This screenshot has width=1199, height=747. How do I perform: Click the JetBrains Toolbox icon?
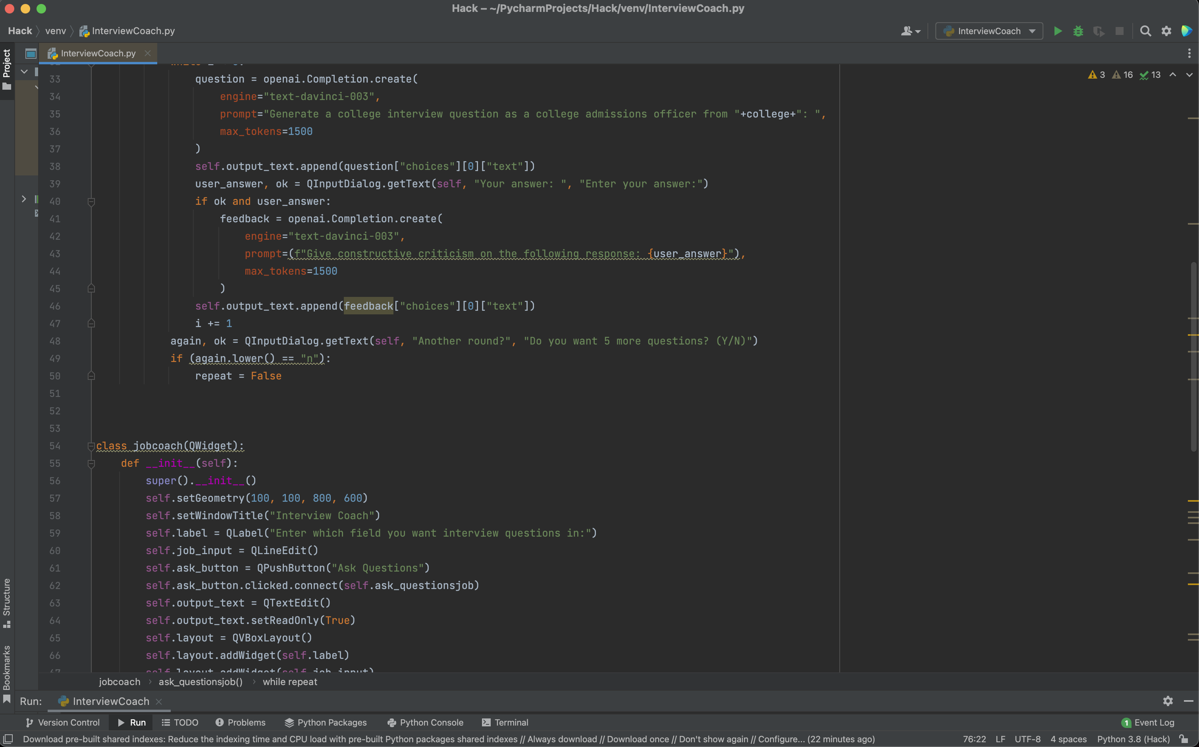(x=1187, y=31)
